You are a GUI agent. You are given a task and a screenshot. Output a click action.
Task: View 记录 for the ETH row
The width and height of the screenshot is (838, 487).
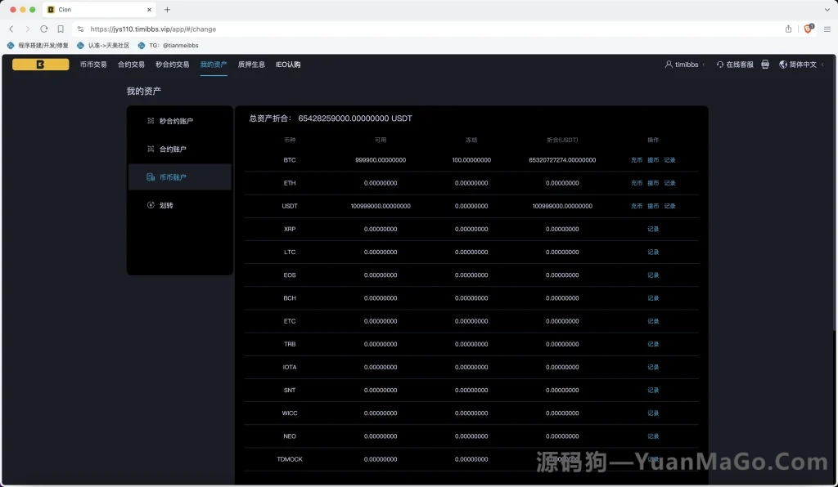pos(669,183)
